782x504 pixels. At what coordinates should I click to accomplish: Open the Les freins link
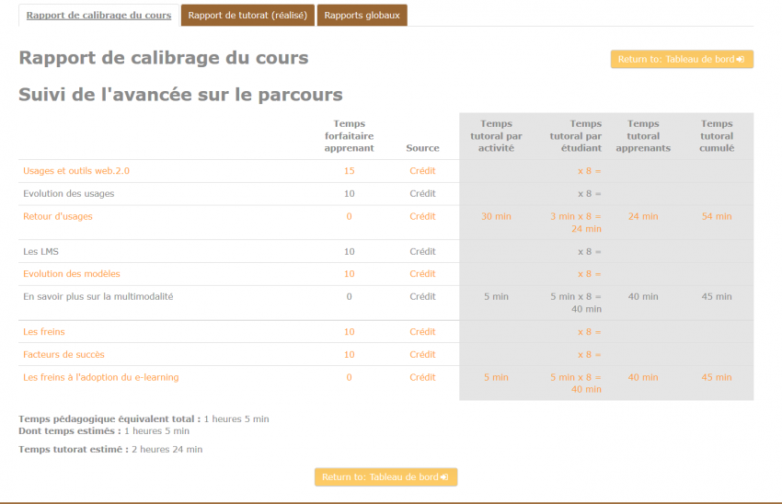44,332
